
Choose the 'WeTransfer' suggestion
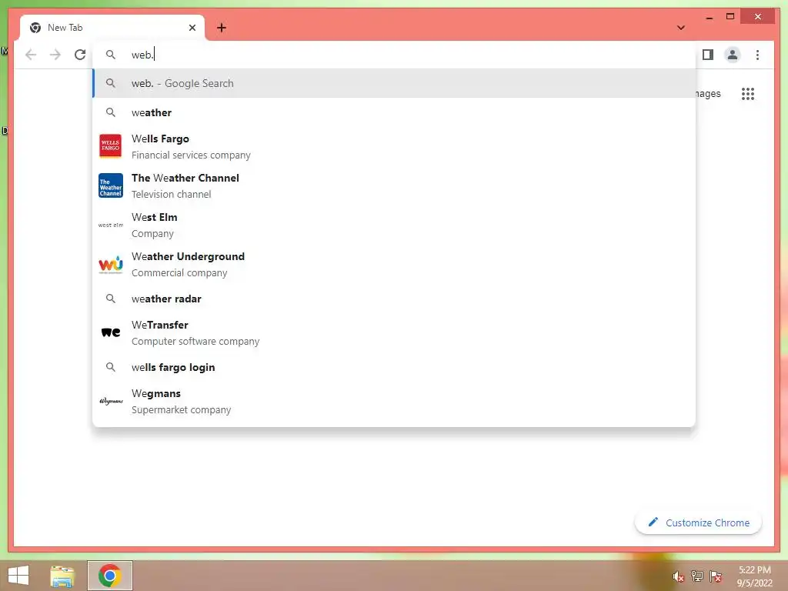tap(394, 332)
